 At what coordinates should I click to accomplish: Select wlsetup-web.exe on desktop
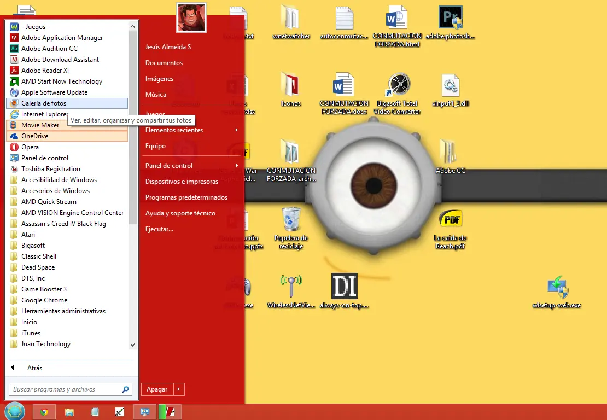pyautogui.click(x=557, y=292)
